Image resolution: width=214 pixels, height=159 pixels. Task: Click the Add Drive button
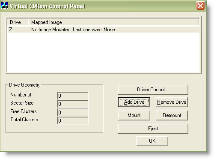pos(134,102)
